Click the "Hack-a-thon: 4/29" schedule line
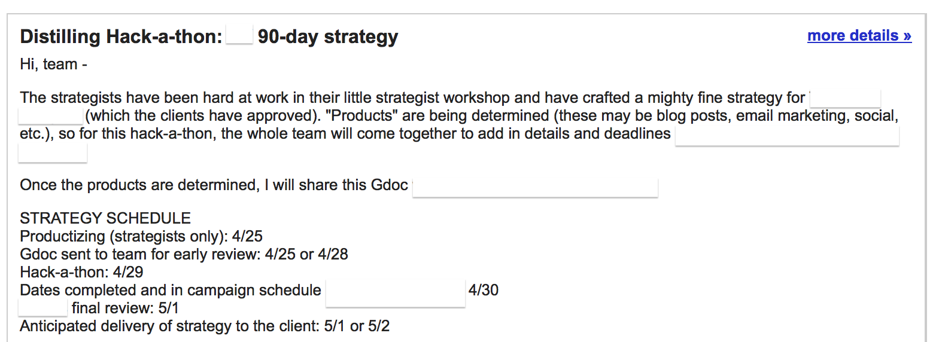This screenshot has width=939, height=342. tap(81, 272)
